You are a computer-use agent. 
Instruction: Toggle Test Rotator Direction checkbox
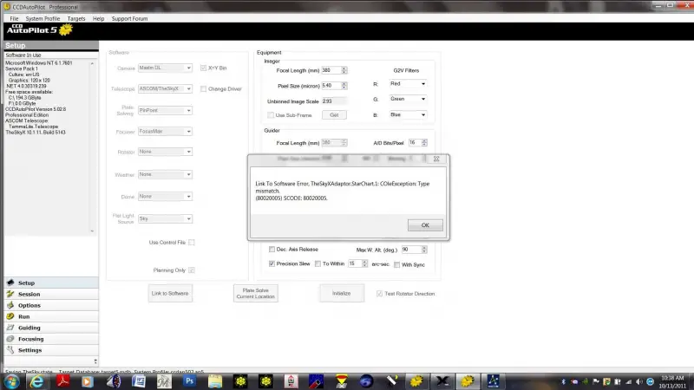[379, 294]
